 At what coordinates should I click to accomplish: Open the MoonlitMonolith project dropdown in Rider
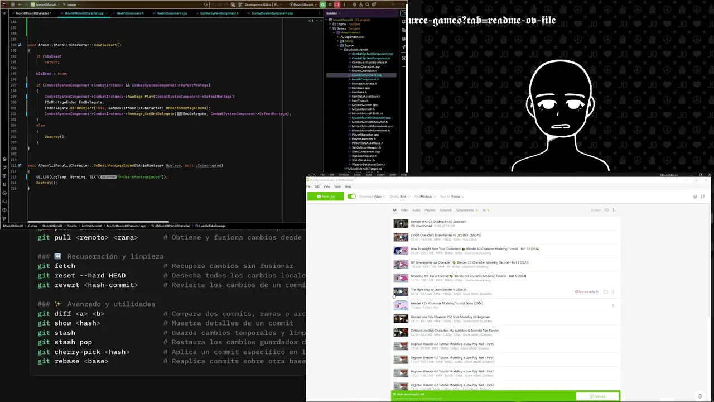[45, 4]
